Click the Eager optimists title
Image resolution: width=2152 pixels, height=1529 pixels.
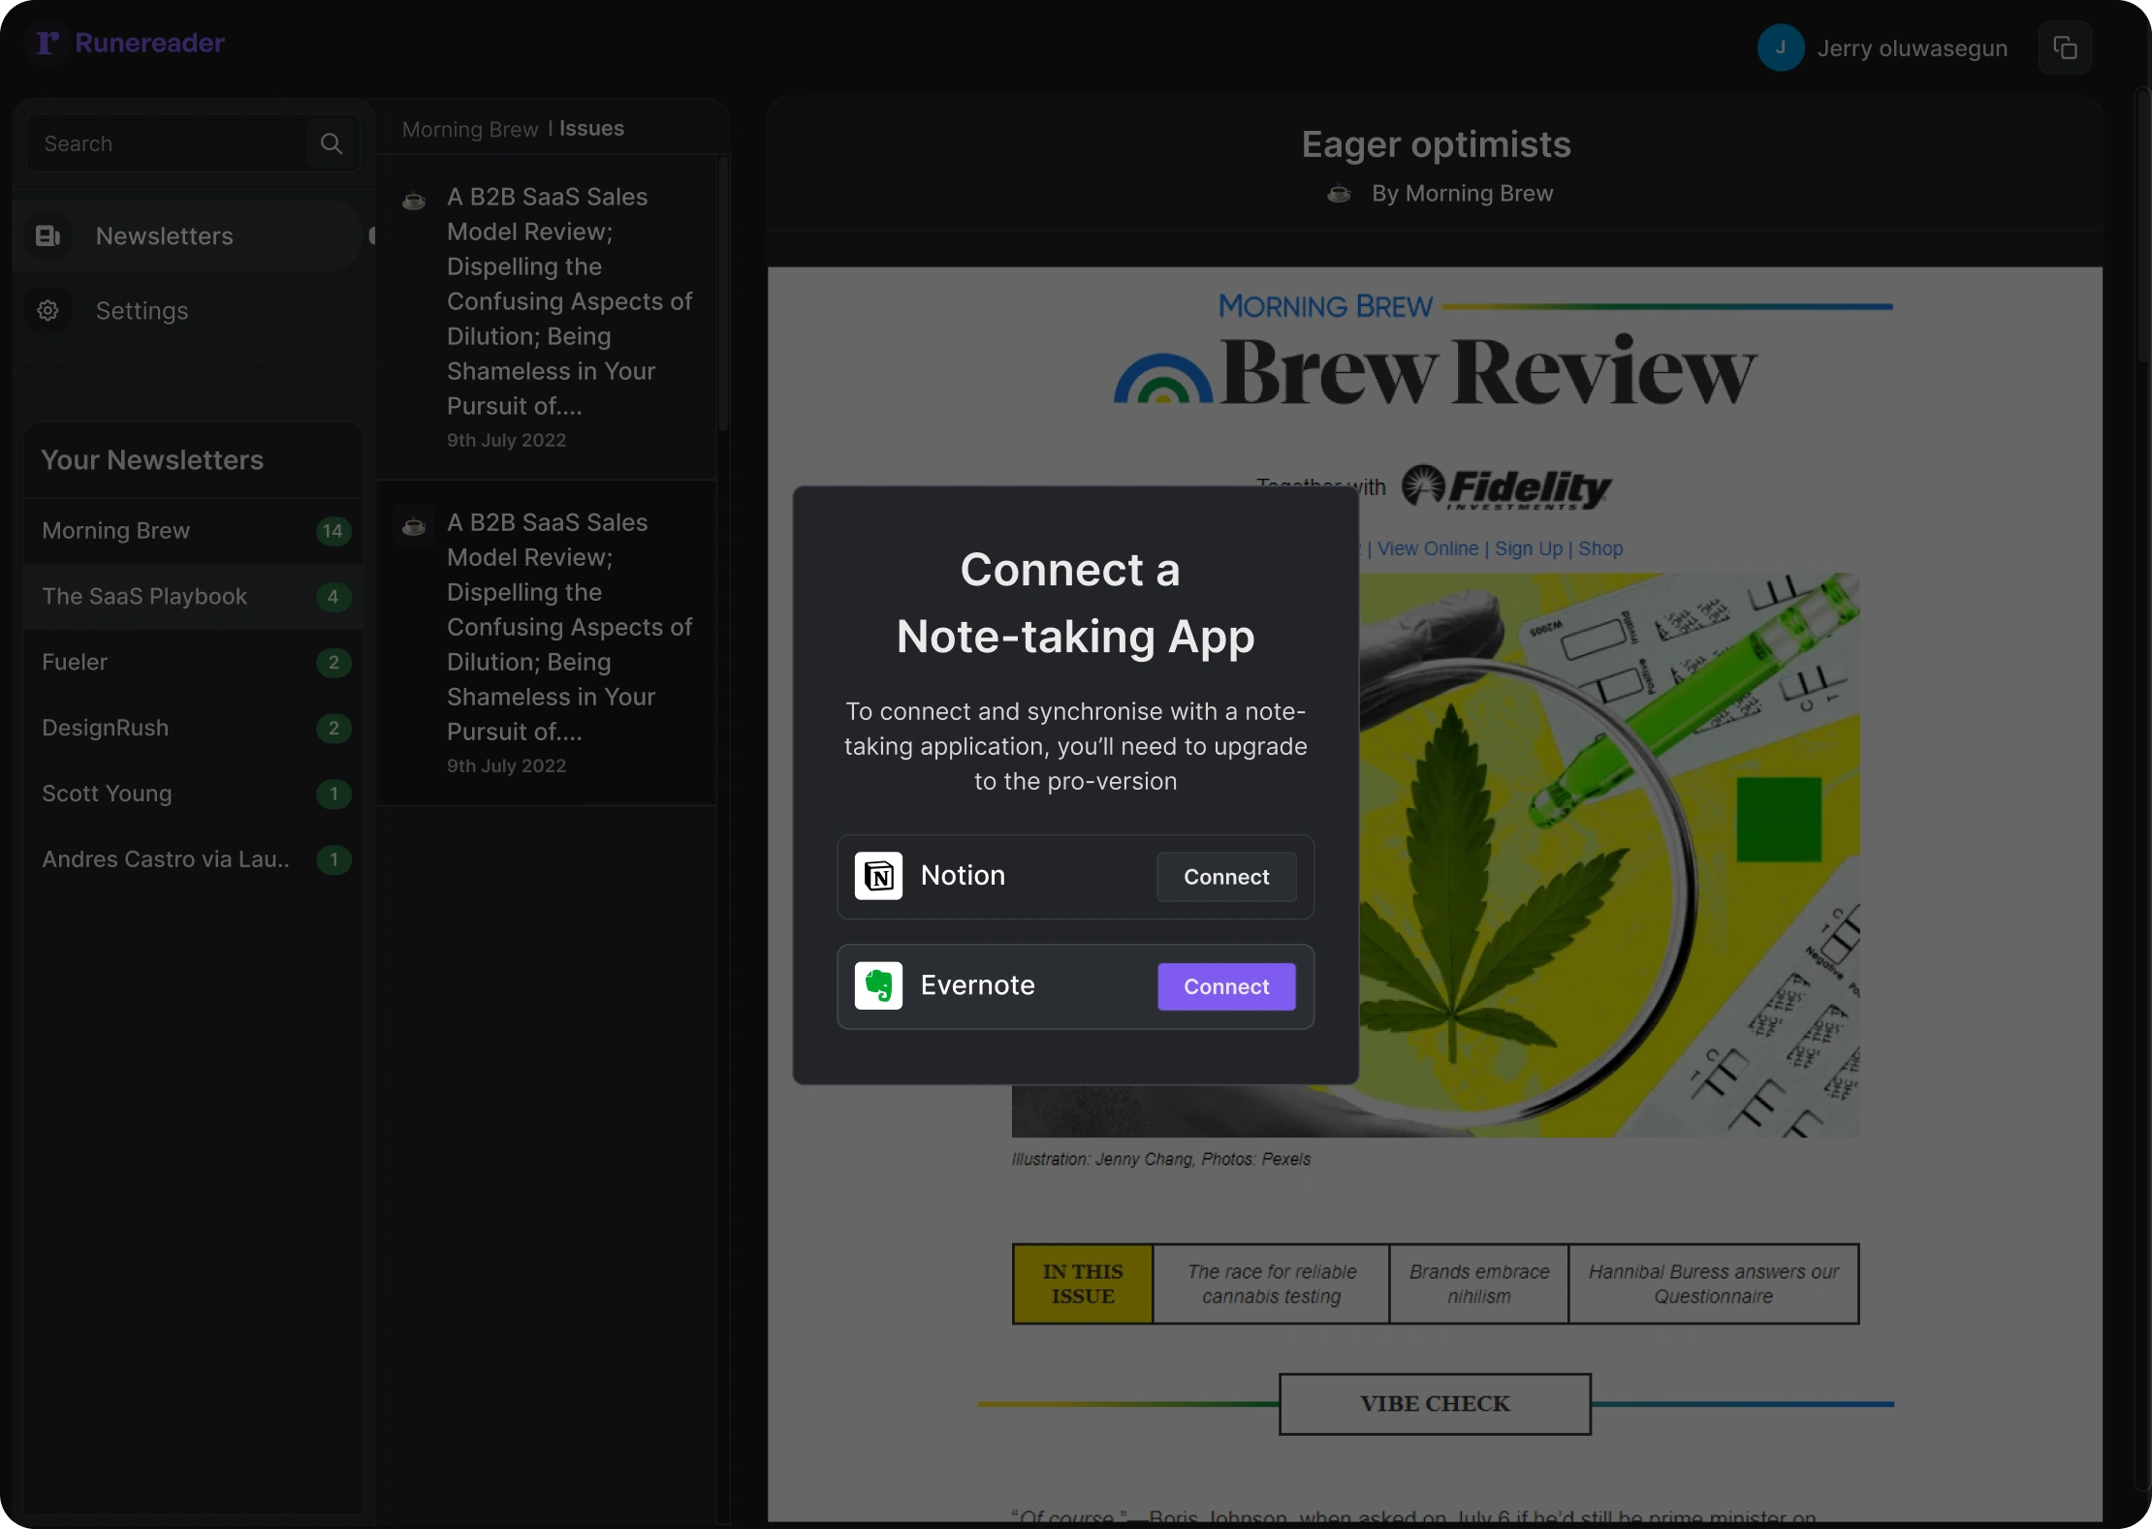click(1436, 144)
